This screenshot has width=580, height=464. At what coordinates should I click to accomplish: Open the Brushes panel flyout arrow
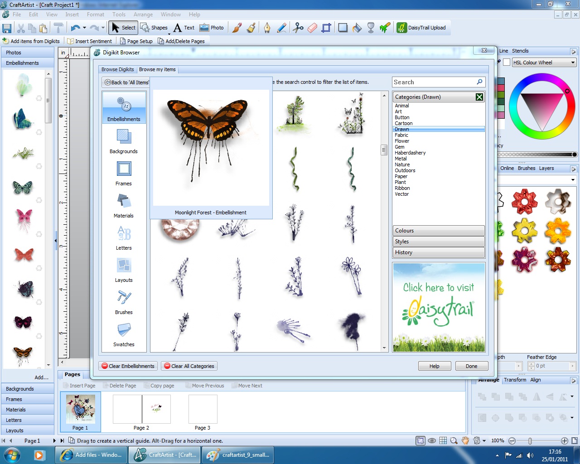point(573,169)
